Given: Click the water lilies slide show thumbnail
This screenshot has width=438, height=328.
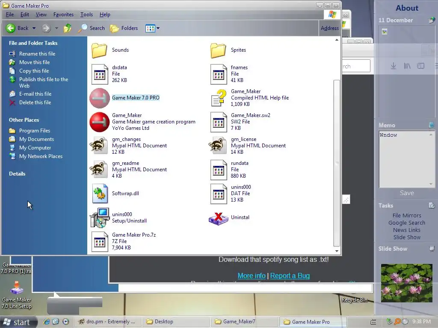Looking at the screenshot, I should (x=406, y=283).
